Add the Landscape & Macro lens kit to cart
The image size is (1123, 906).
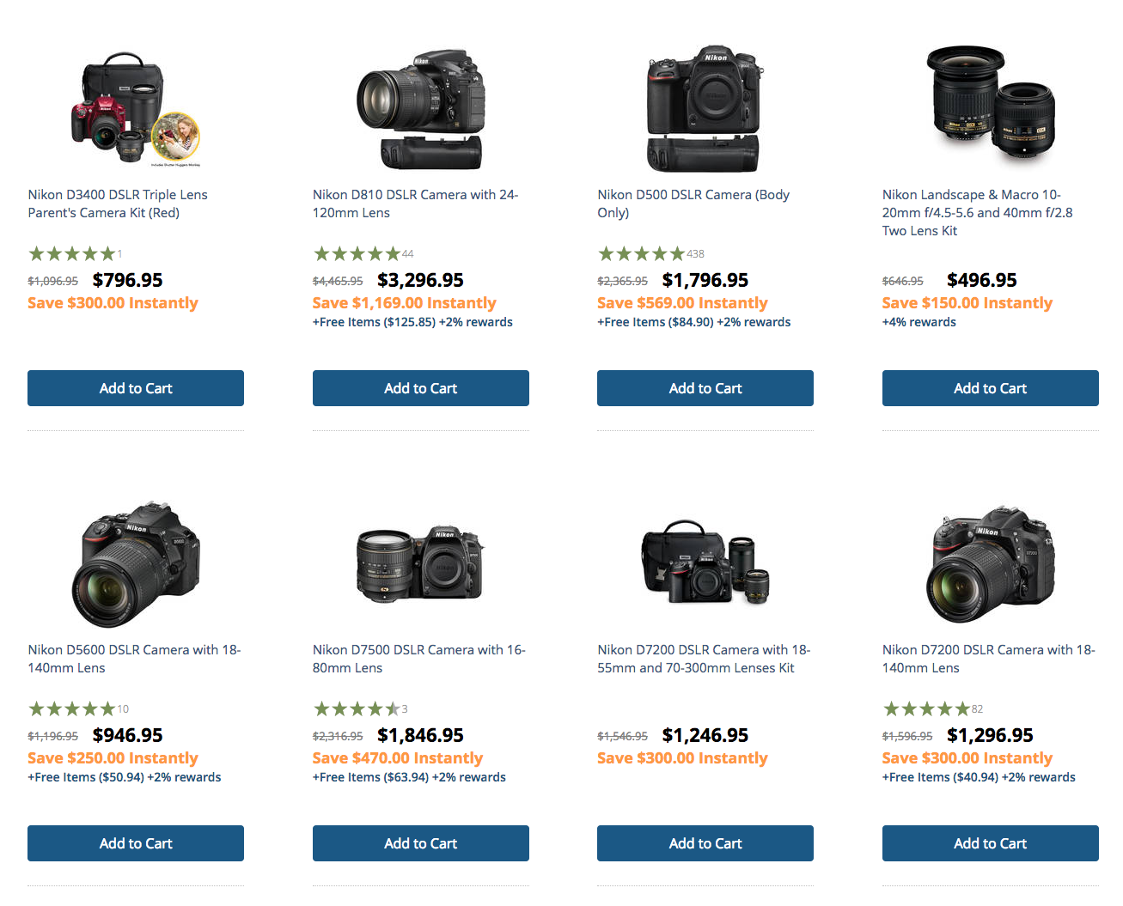[991, 388]
